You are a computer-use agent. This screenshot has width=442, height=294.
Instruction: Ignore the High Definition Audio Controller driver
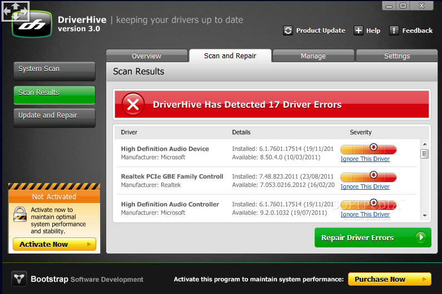pos(365,214)
